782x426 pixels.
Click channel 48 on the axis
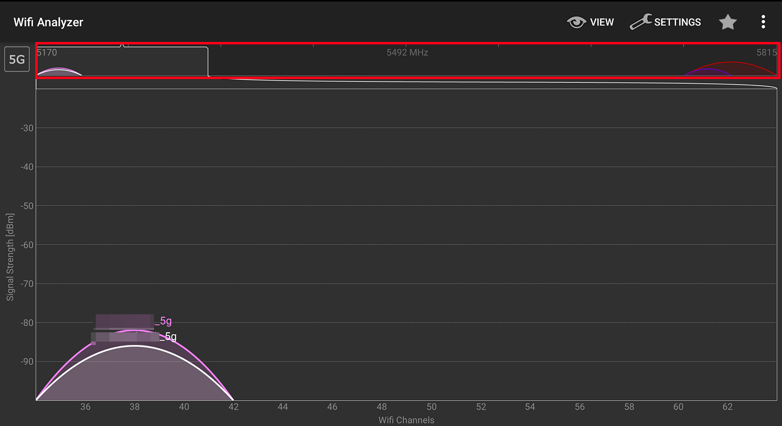point(382,407)
